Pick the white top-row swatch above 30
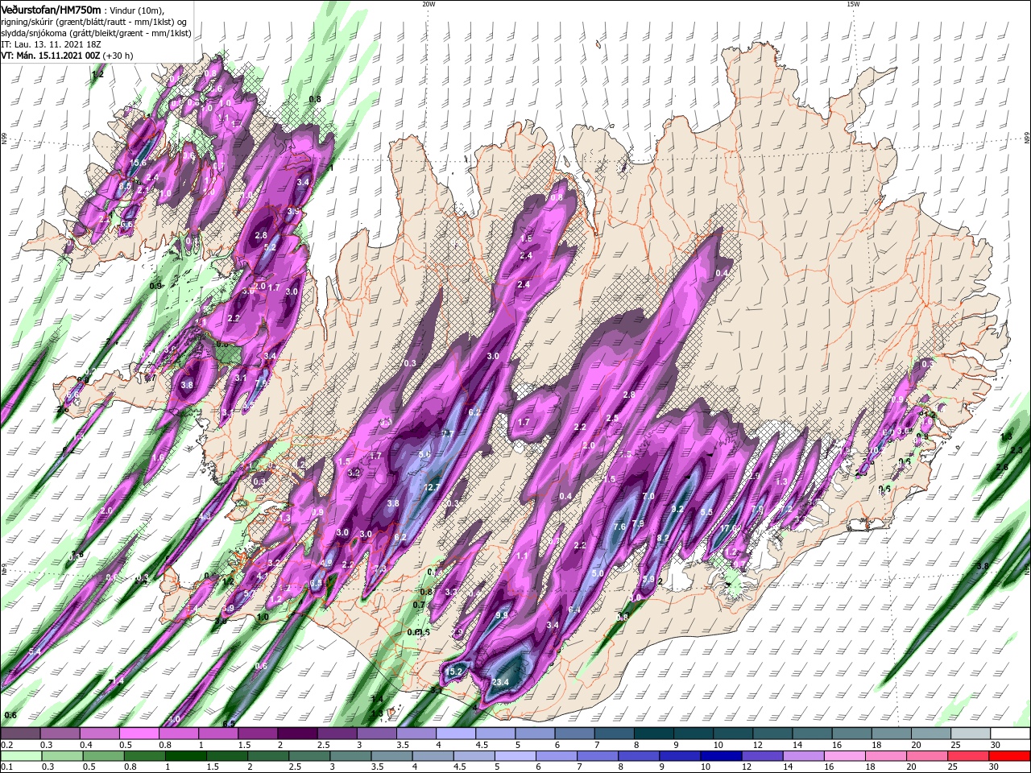The height and width of the screenshot is (773, 1031). point(1010,734)
